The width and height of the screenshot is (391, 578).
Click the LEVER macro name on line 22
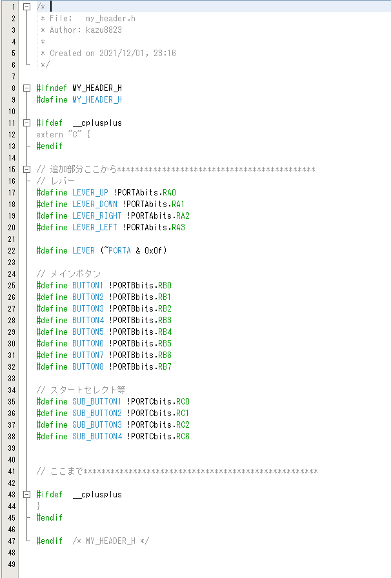pos(83,251)
